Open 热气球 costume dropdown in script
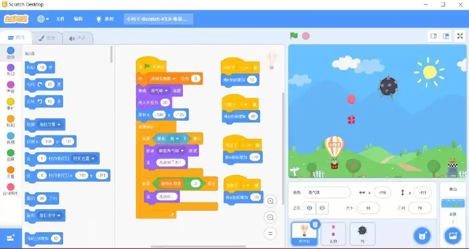 click(159, 90)
